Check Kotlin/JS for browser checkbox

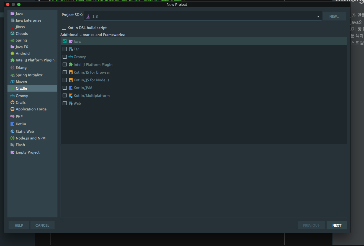point(65,72)
